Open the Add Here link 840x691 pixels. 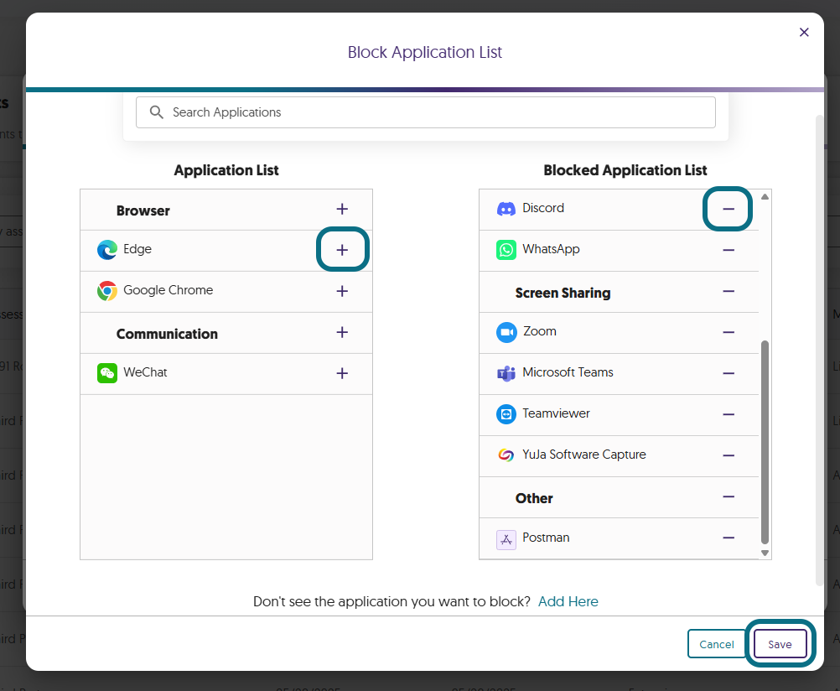click(x=568, y=601)
